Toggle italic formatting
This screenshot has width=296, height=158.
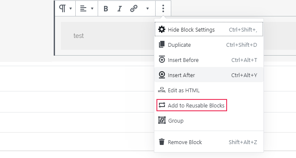(x=120, y=8)
